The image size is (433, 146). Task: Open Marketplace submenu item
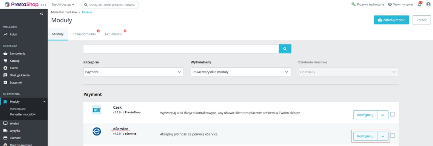coord(18,109)
